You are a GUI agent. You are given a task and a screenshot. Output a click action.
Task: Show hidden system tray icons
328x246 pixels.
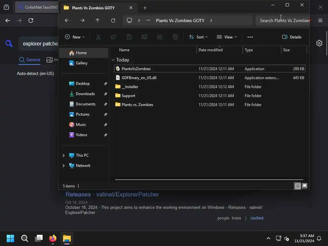[268, 238]
